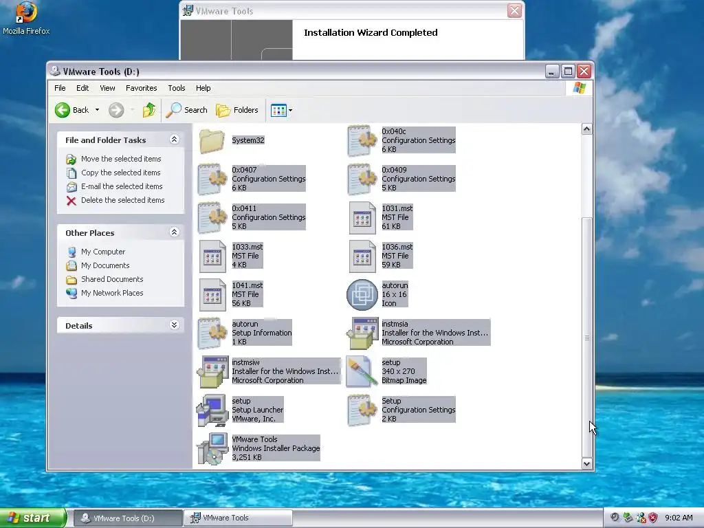Open the Back history dropdown arrow

click(x=97, y=110)
